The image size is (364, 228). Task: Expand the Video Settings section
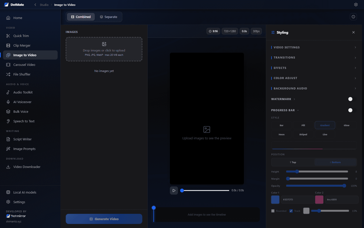coord(314,47)
